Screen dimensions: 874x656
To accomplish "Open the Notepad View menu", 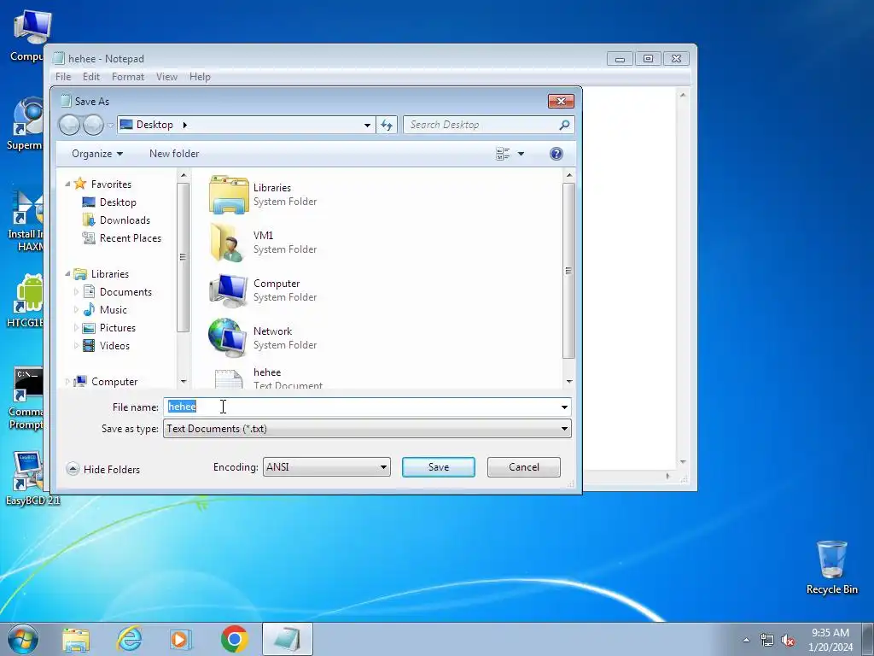I will pos(166,77).
